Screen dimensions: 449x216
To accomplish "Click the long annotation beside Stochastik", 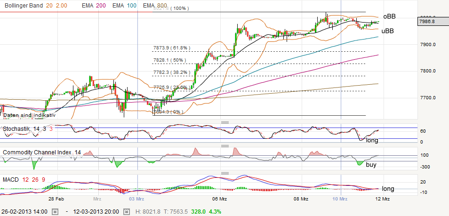I will (372, 140).
